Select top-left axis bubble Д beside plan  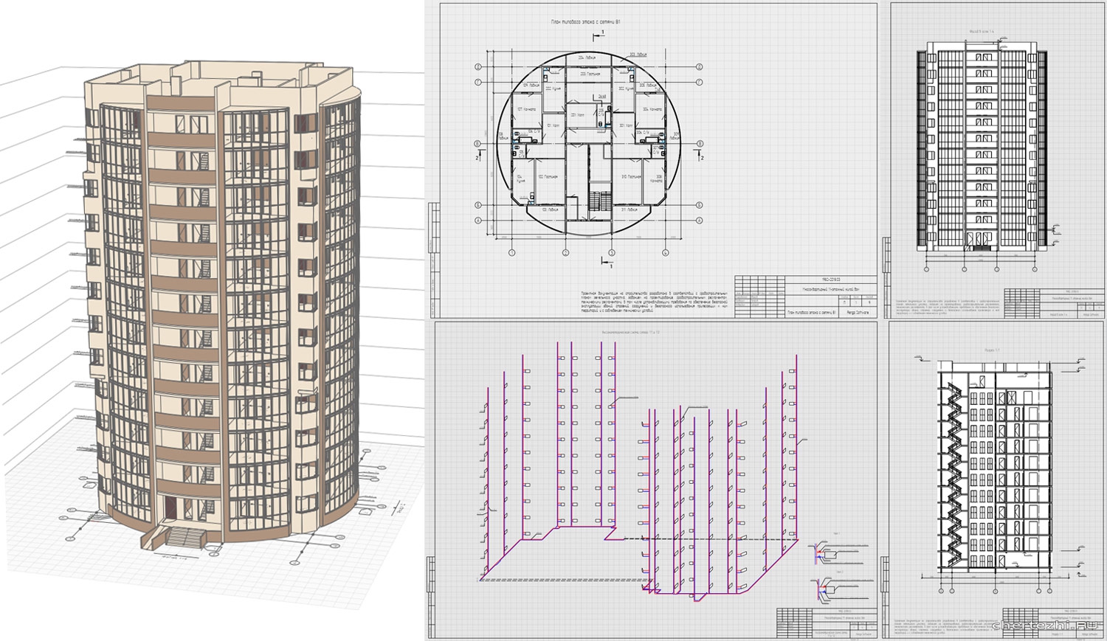click(x=478, y=67)
